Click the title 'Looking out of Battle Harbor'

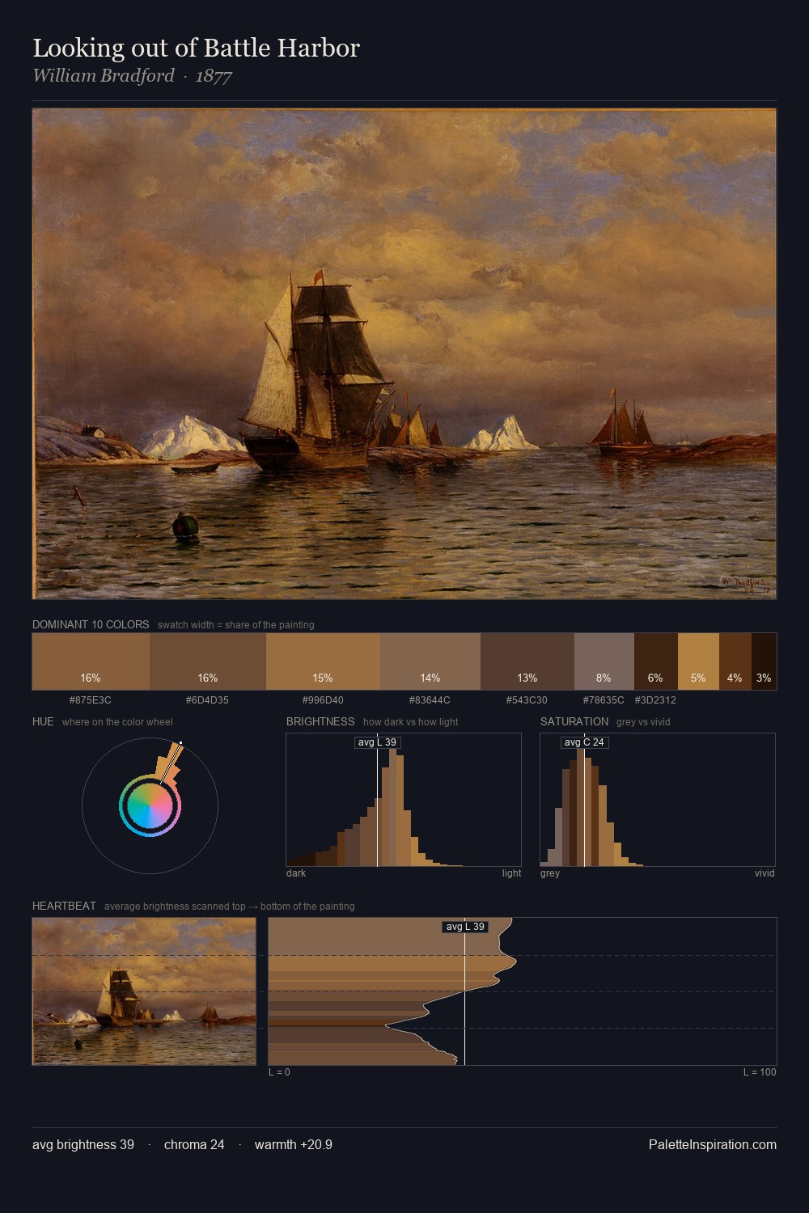[x=196, y=49]
